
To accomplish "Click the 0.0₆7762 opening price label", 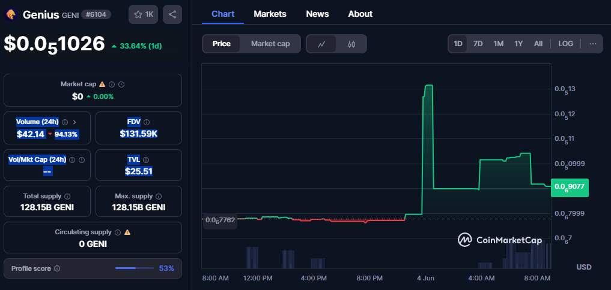I will pyautogui.click(x=220, y=220).
